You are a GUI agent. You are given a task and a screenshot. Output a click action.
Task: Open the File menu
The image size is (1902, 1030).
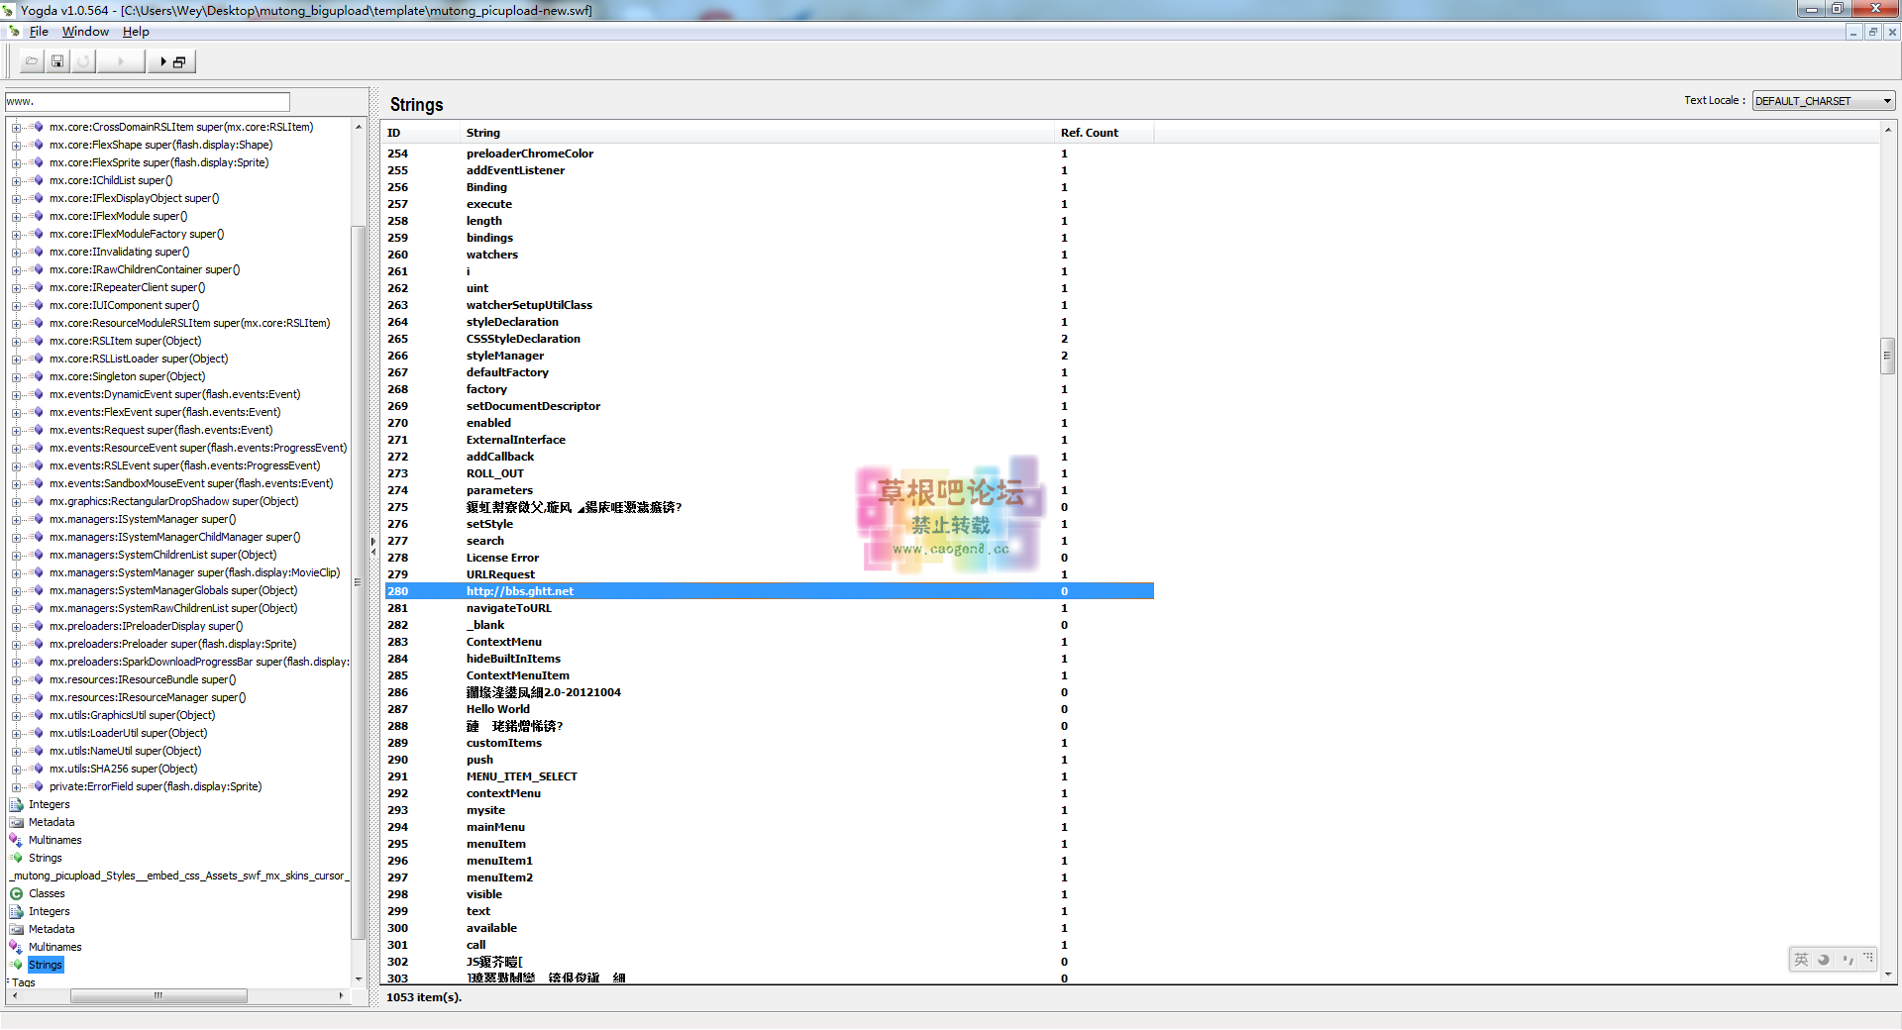39,32
